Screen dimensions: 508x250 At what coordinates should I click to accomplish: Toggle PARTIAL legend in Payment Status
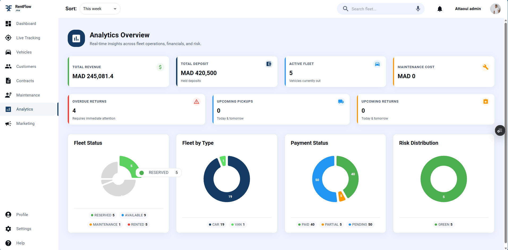click(x=332, y=225)
